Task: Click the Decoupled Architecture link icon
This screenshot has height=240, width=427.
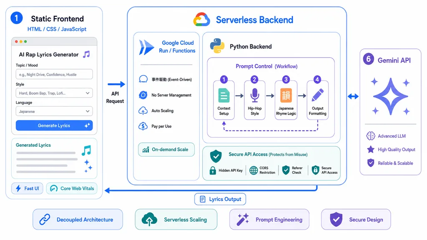Action: (45, 219)
